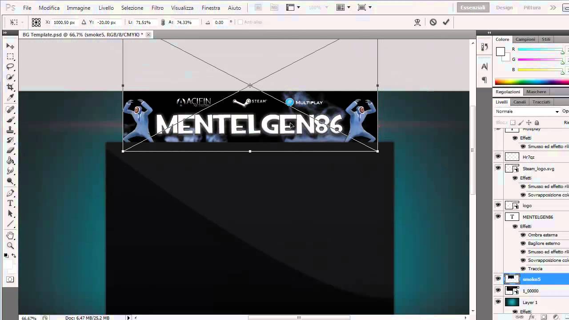Select the Paint Bucket tool
The image size is (569, 320).
point(10,160)
